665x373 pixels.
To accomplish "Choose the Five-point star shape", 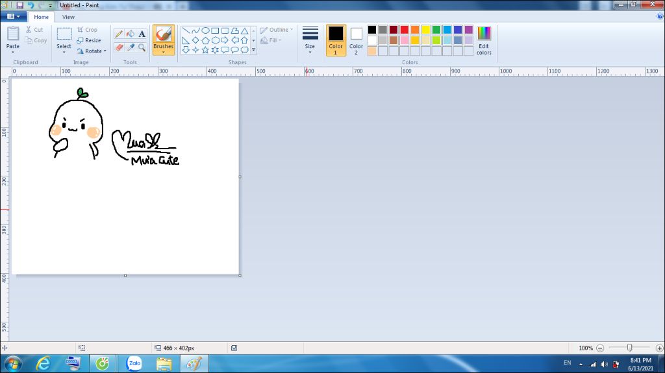I will (205, 50).
